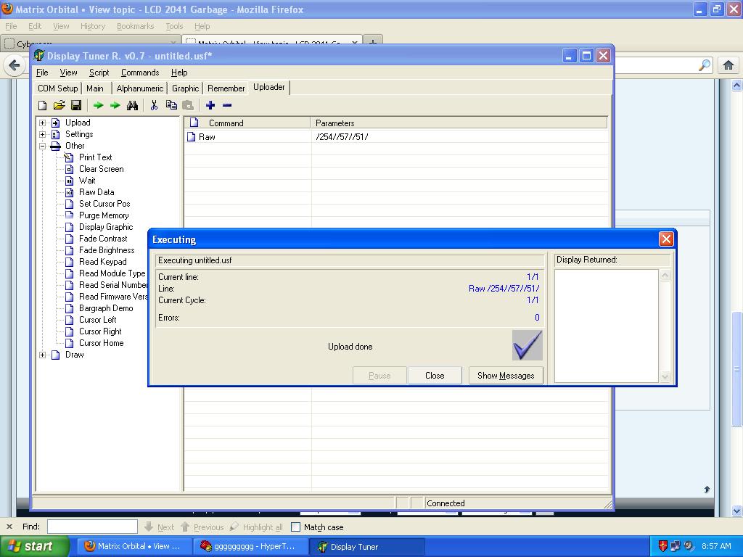The width and height of the screenshot is (743, 557).
Task: Collapse the Other tree node
Action: coord(43,146)
